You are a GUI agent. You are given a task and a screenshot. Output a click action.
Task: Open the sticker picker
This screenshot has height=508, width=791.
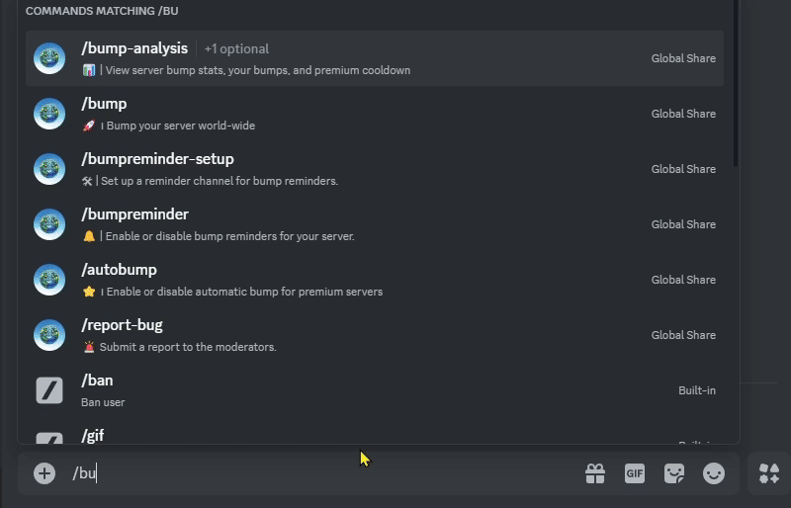coord(674,473)
